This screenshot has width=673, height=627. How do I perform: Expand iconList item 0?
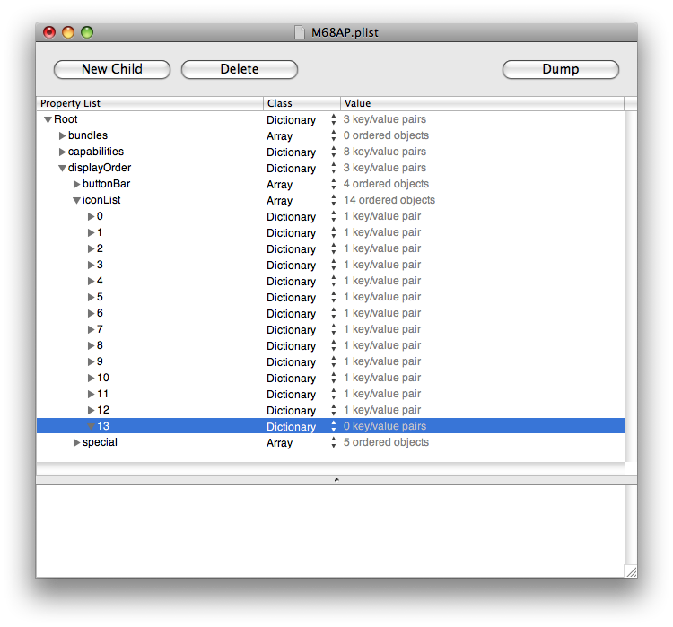click(91, 216)
